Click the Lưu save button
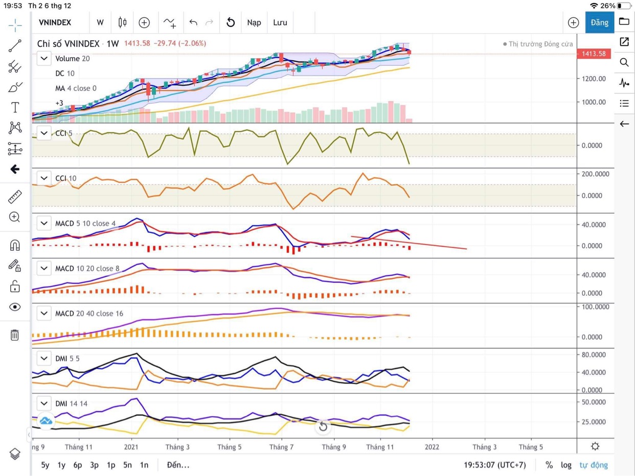The height and width of the screenshot is (476, 635). (280, 22)
